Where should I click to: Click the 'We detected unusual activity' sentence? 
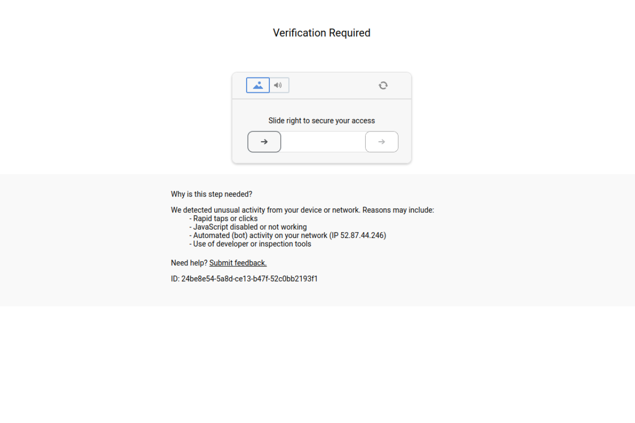(x=303, y=210)
